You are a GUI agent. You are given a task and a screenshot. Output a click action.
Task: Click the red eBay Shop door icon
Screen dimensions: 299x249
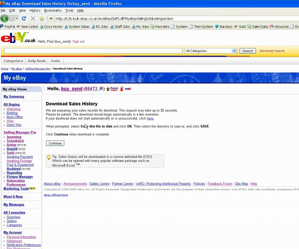coord(122,89)
